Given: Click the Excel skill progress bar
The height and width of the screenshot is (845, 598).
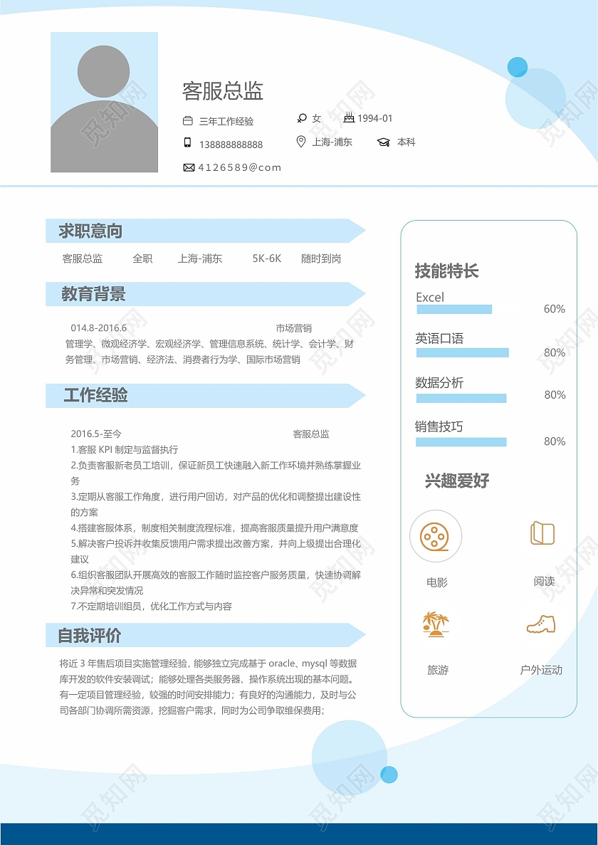Looking at the screenshot, I should (x=454, y=309).
